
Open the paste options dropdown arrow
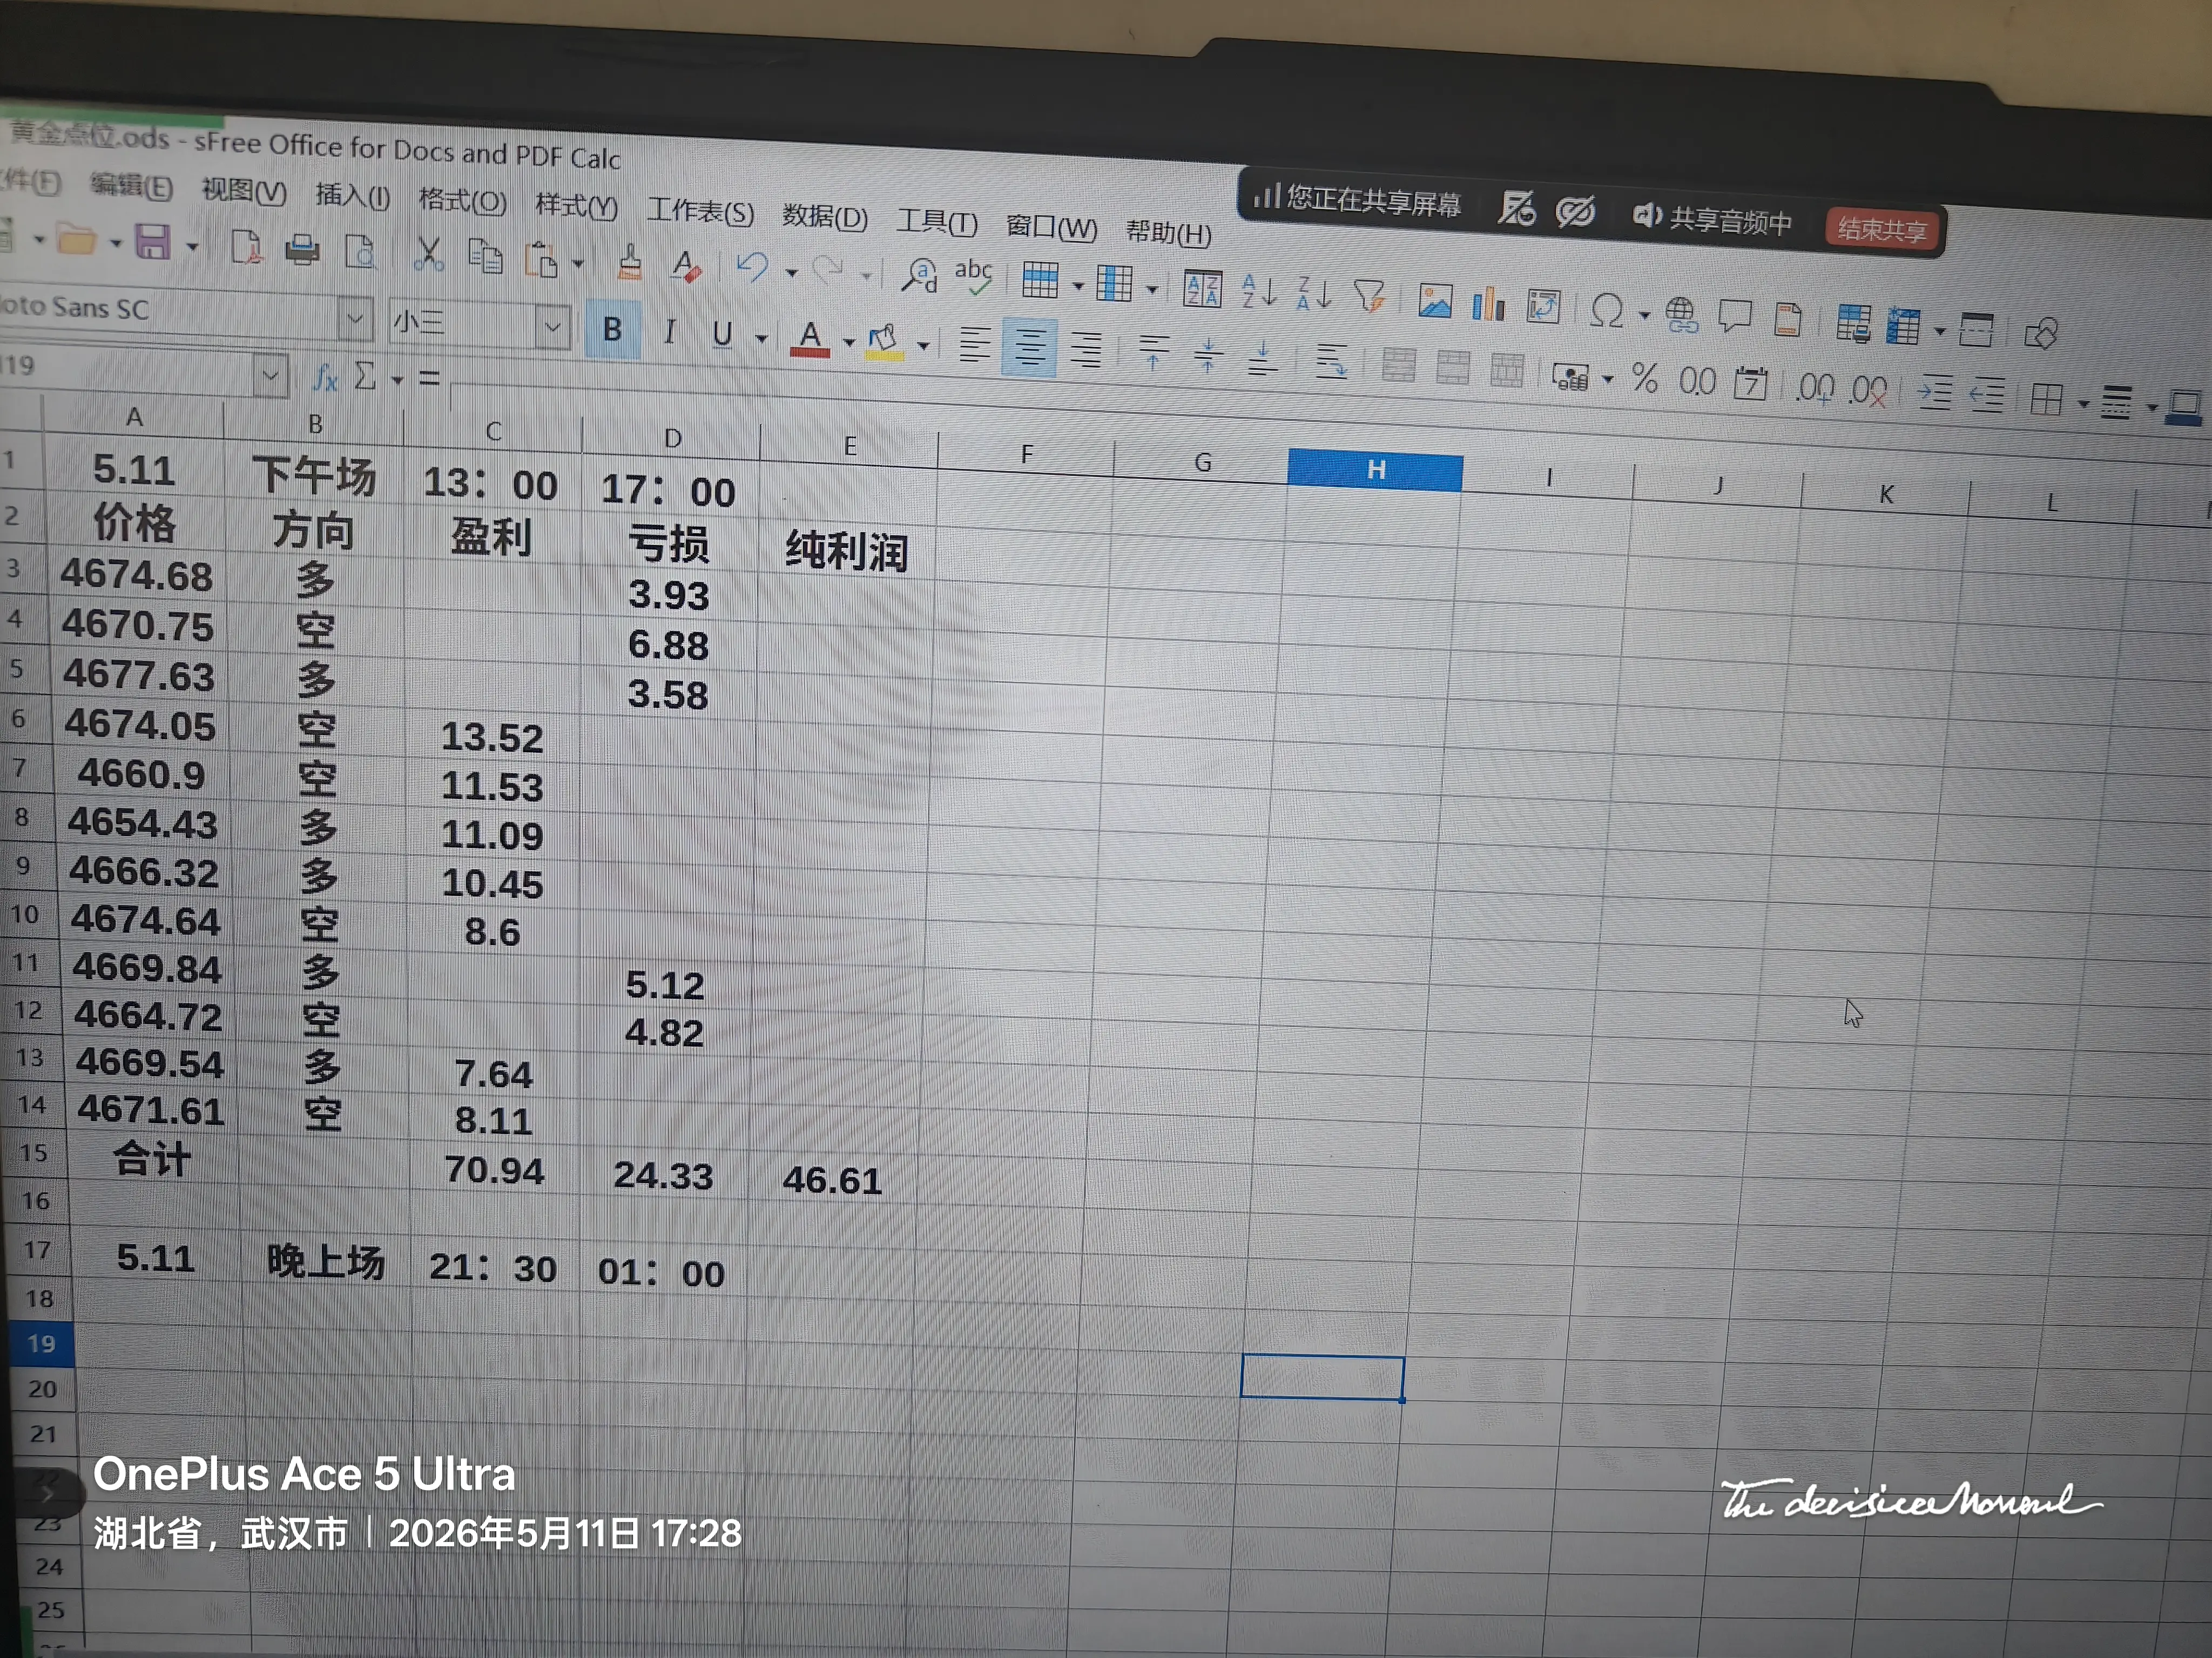pos(578,263)
